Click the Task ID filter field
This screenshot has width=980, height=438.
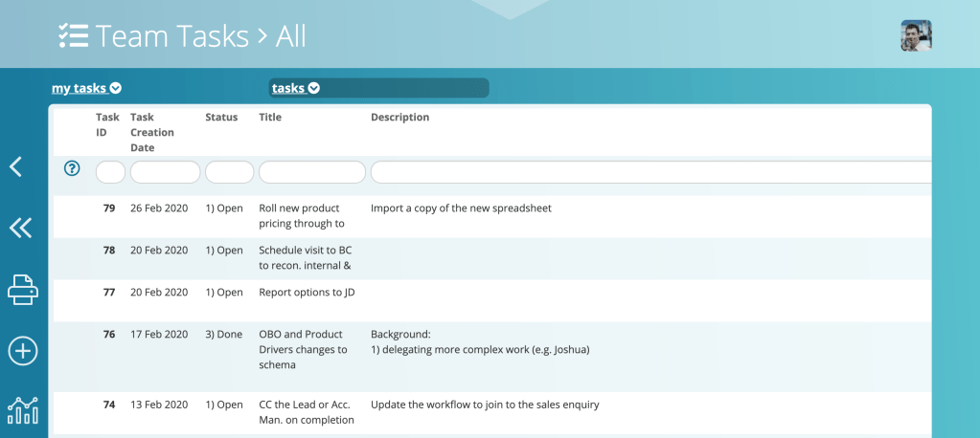[110, 172]
